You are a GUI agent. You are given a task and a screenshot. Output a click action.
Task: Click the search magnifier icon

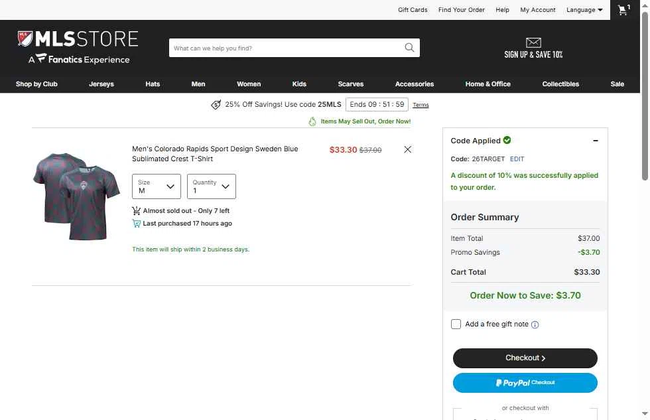tap(409, 48)
